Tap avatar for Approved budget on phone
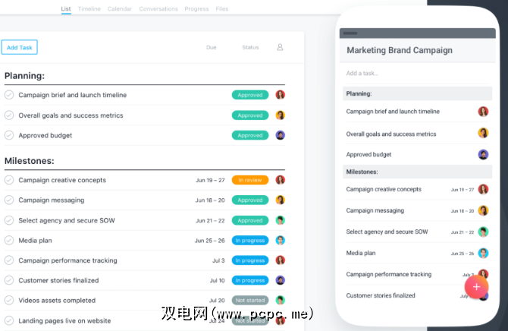This screenshot has height=331, width=508. click(x=483, y=154)
